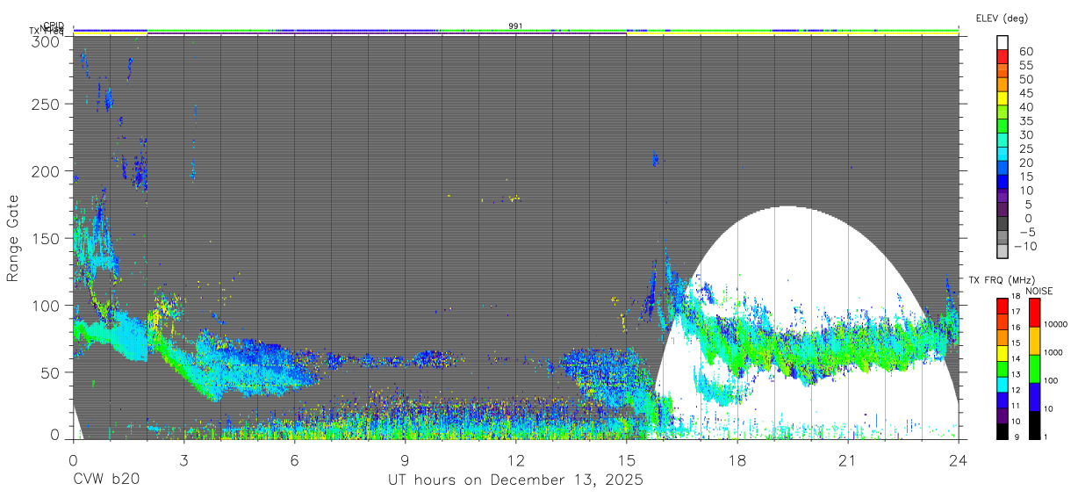Click the white top swatch of ELEV color bar
1078x498 pixels.
click(x=1003, y=43)
